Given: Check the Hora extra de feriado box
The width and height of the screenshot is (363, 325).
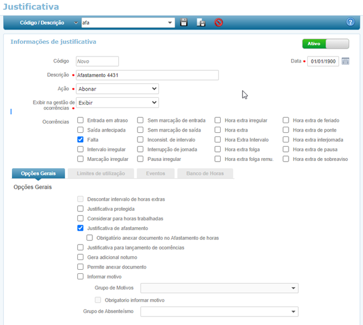Looking at the screenshot, I should [286, 120].
